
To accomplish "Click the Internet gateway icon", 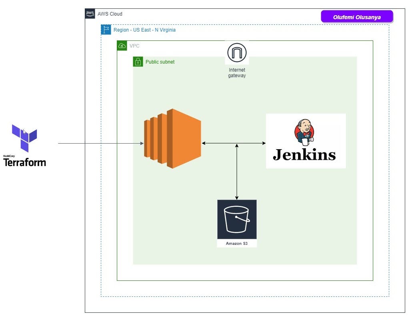I will coord(237,52).
